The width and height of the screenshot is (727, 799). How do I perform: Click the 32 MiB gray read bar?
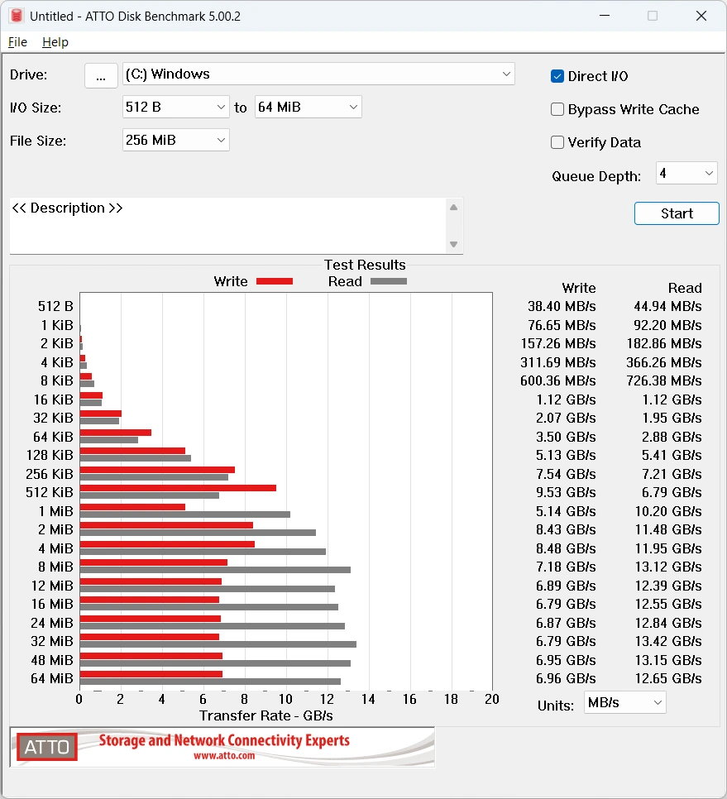click(x=218, y=644)
